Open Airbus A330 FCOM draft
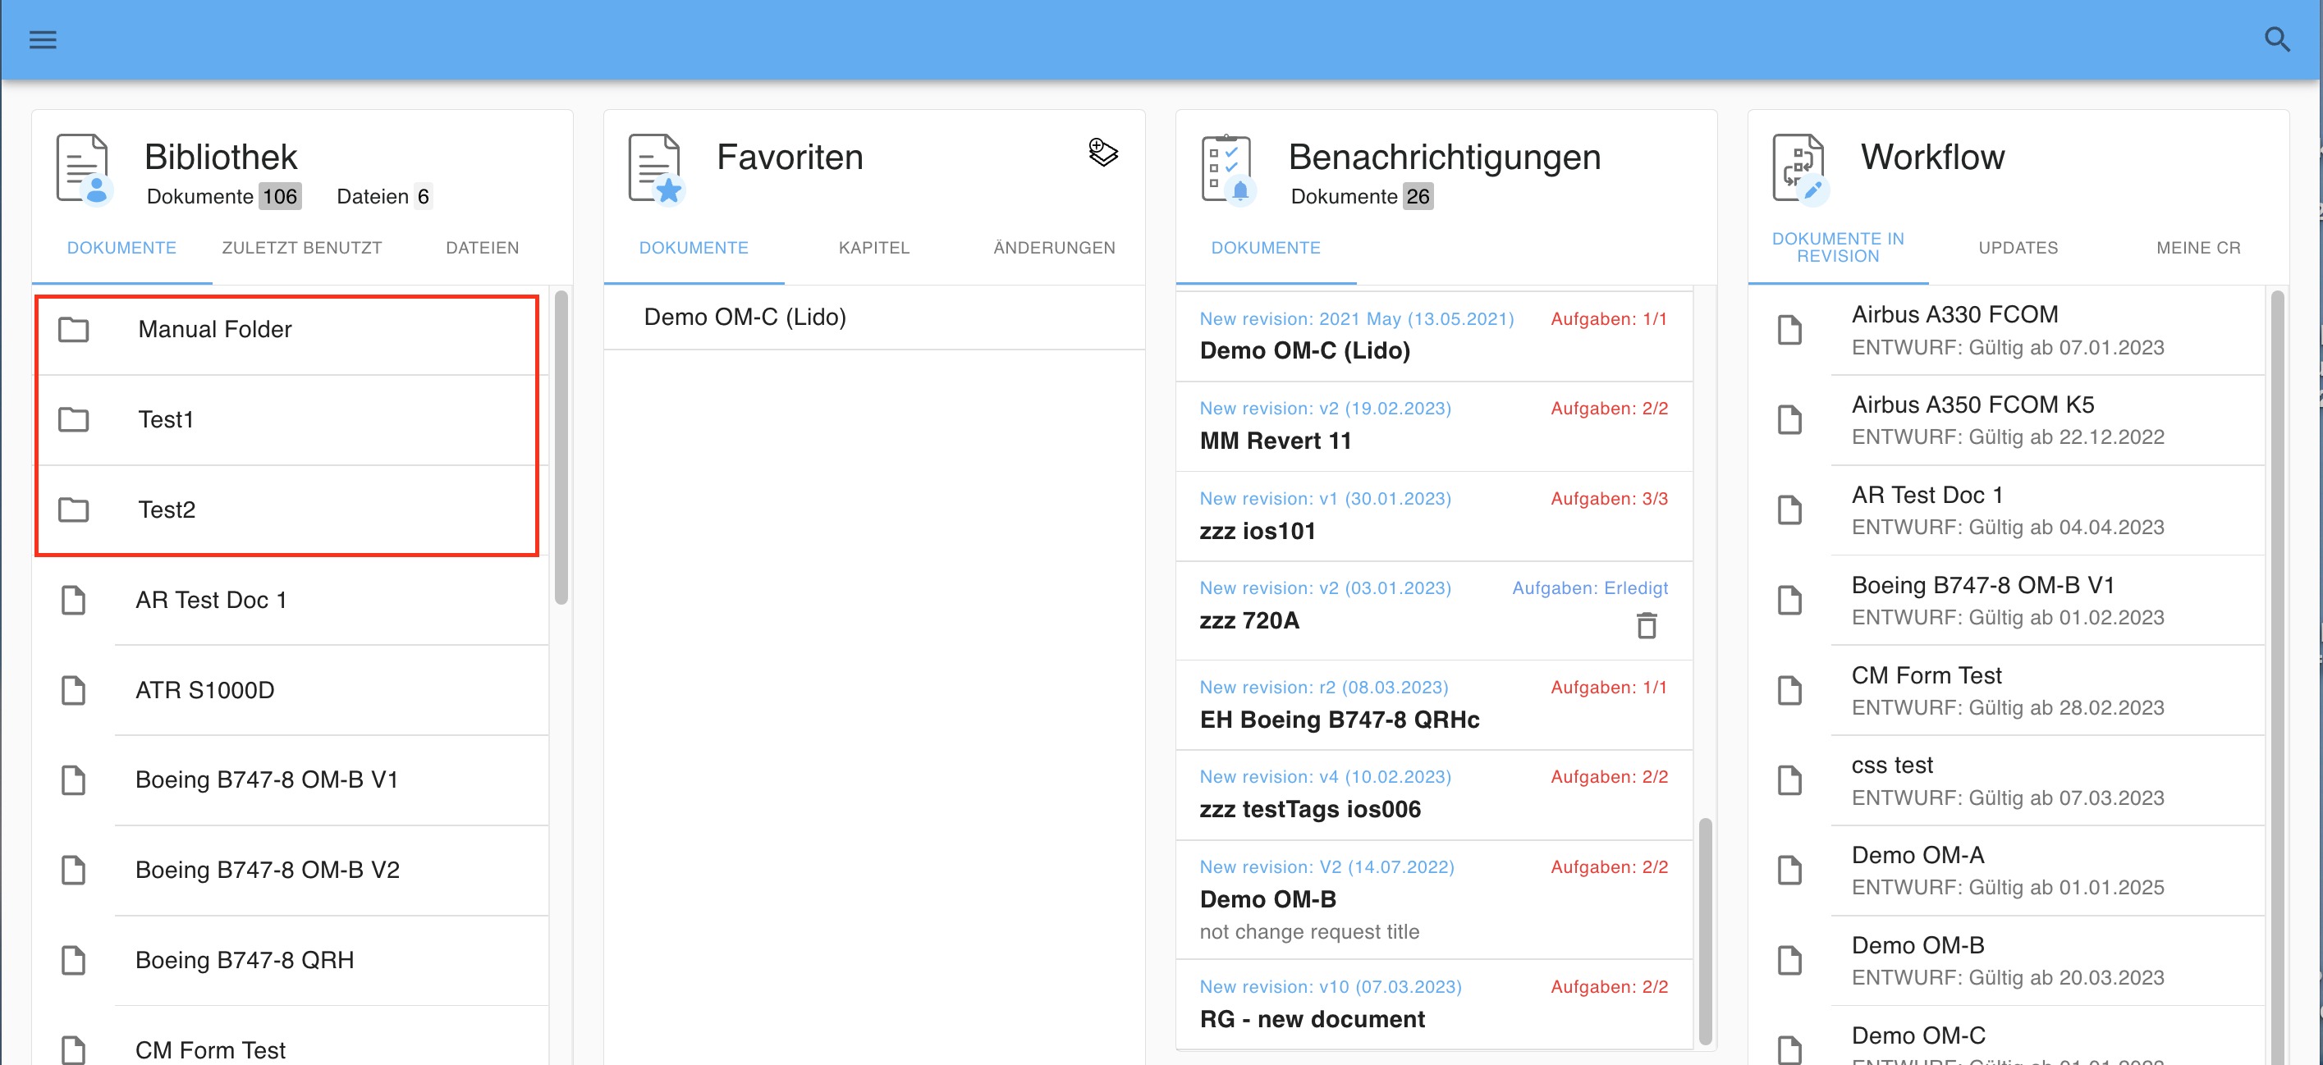2323x1065 pixels. (1954, 314)
